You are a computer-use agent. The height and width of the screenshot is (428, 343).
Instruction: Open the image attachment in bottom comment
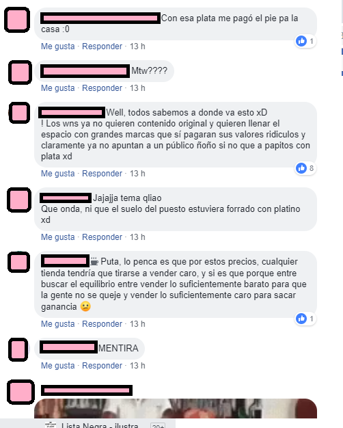[x=176, y=408]
